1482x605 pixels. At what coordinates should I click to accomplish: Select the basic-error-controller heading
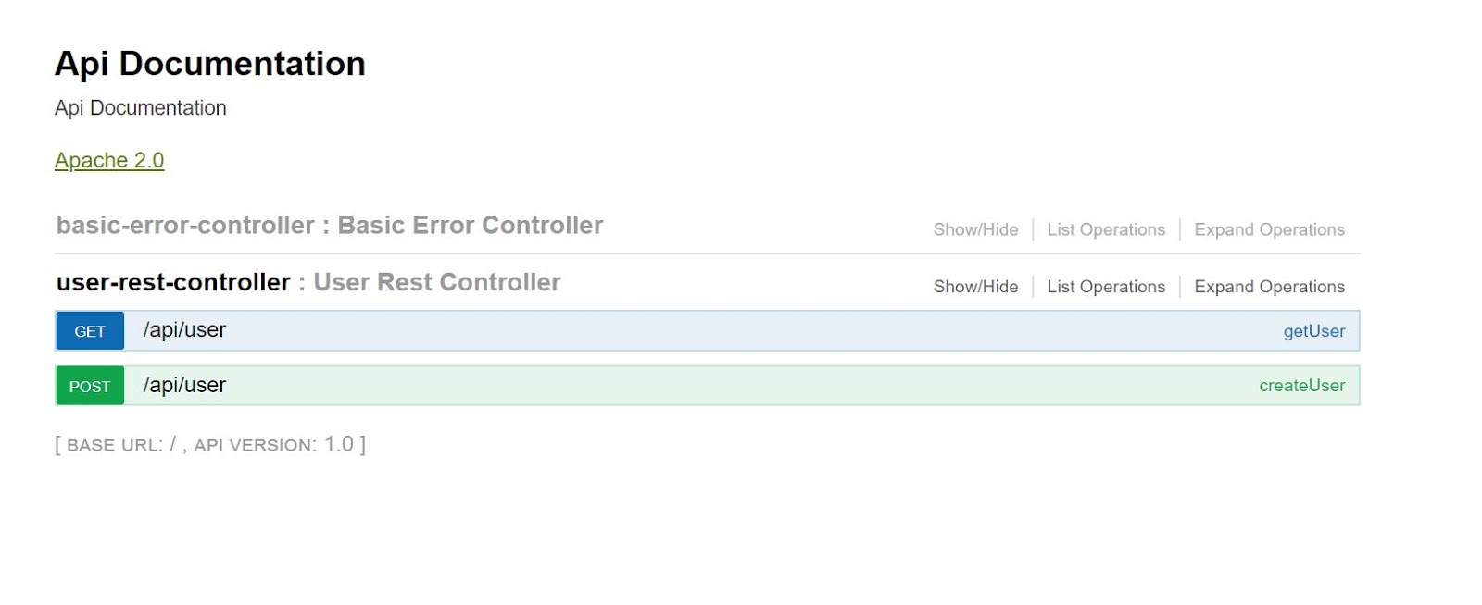[185, 225]
